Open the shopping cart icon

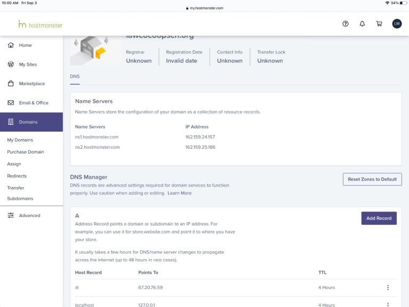pyautogui.click(x=379, y=24)
